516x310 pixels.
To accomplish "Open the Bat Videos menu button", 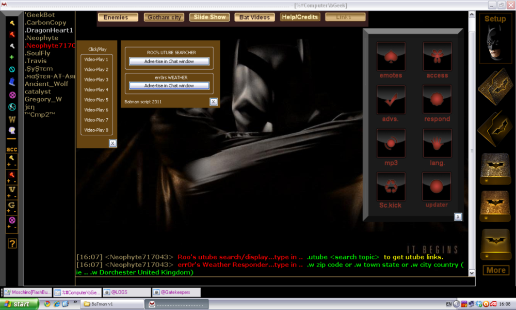I will pos(254,17).
